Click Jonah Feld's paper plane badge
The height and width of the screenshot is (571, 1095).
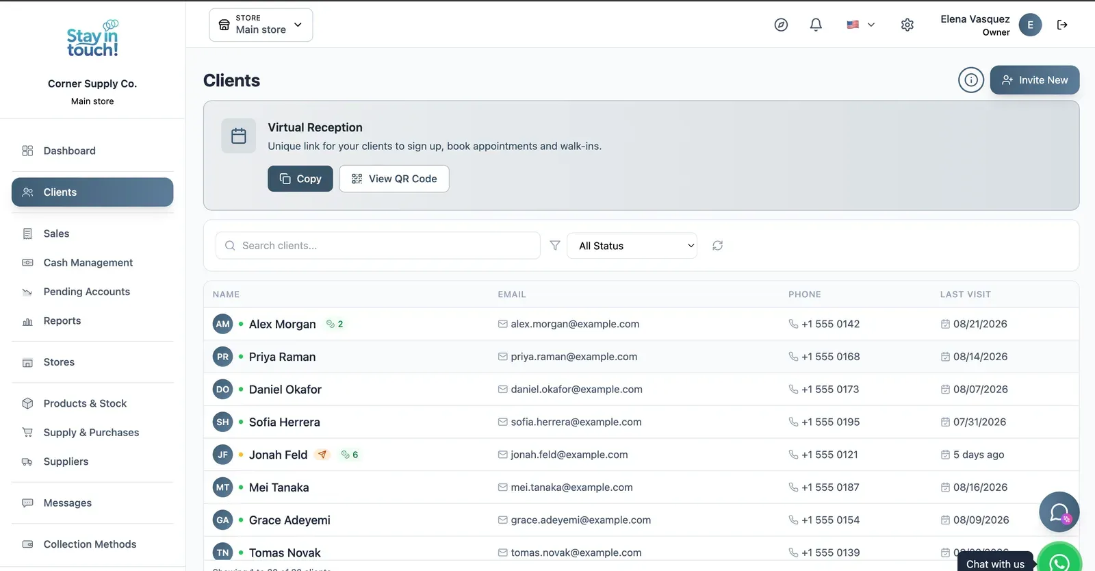[322, 455]
